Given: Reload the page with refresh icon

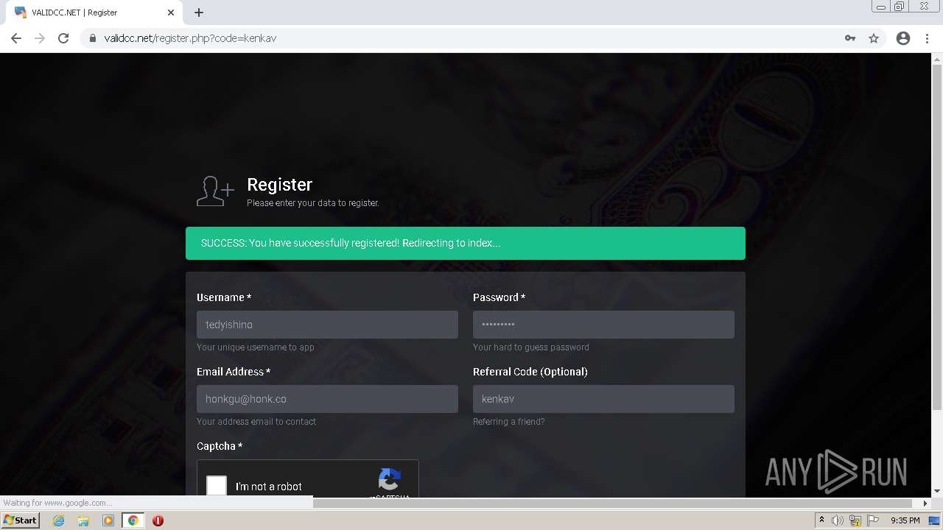Looking at the screenshot, I should tap(63, 38).
